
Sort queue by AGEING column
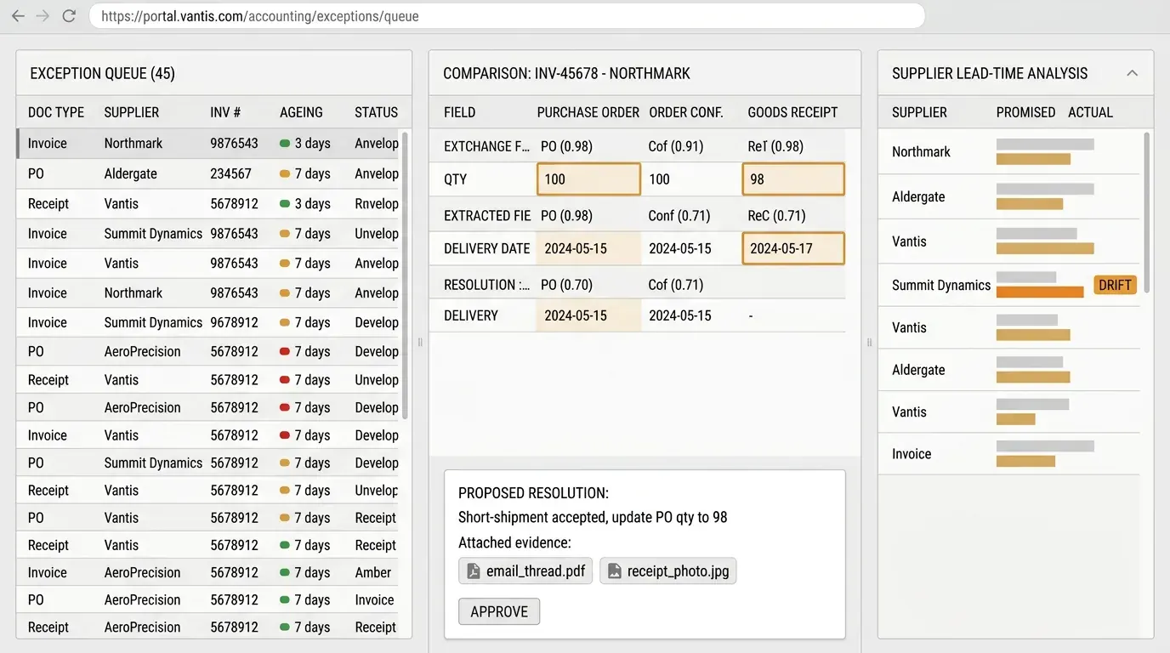point(301,112)
